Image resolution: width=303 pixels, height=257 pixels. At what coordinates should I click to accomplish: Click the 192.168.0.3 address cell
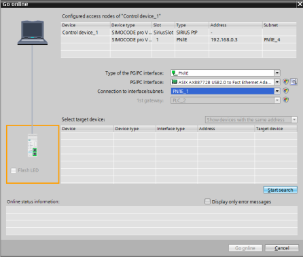tap(236, 39)
